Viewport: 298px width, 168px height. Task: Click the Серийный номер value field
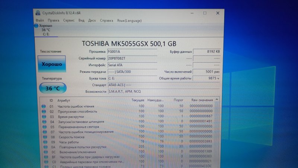(x=132, y=58)
